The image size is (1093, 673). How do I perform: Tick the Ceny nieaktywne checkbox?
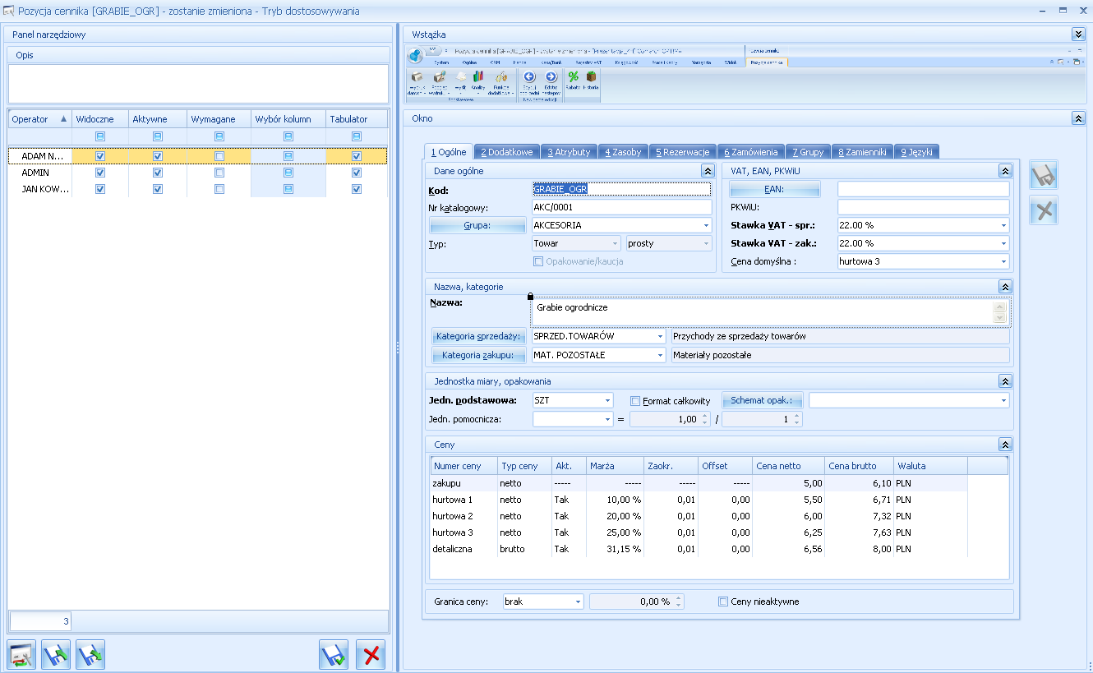pos(723,602)
